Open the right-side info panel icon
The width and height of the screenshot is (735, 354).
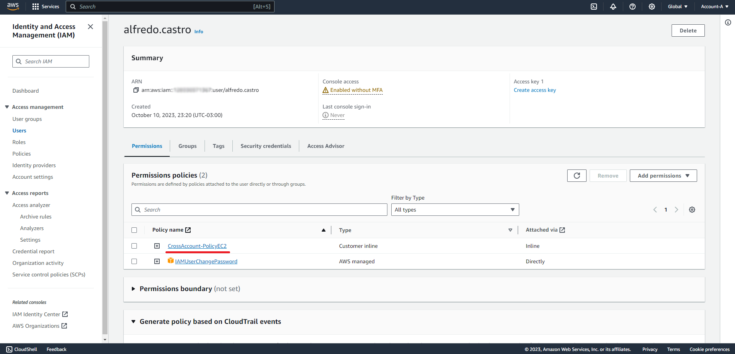[728, 22]
